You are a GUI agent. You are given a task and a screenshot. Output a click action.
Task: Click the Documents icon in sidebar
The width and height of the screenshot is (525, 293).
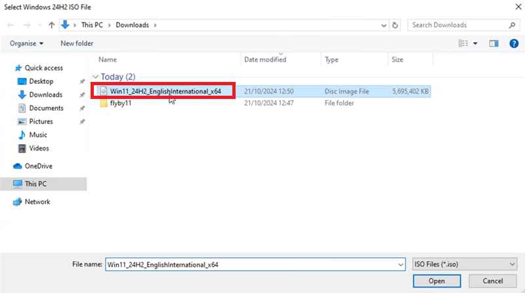pos(22,108)
